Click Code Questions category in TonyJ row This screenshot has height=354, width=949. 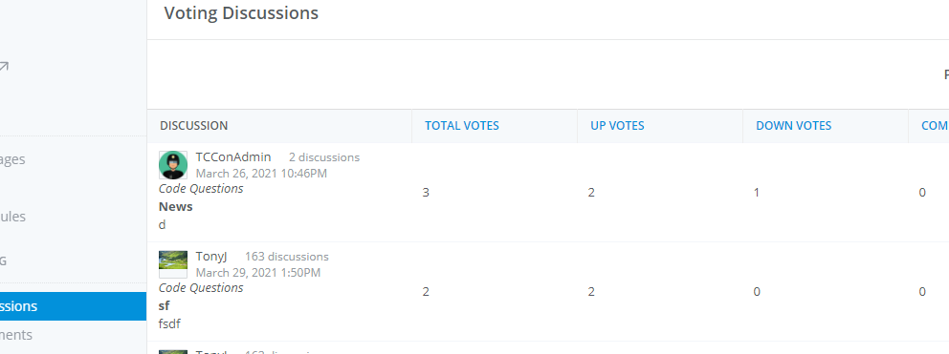click(x=201, y=287)
